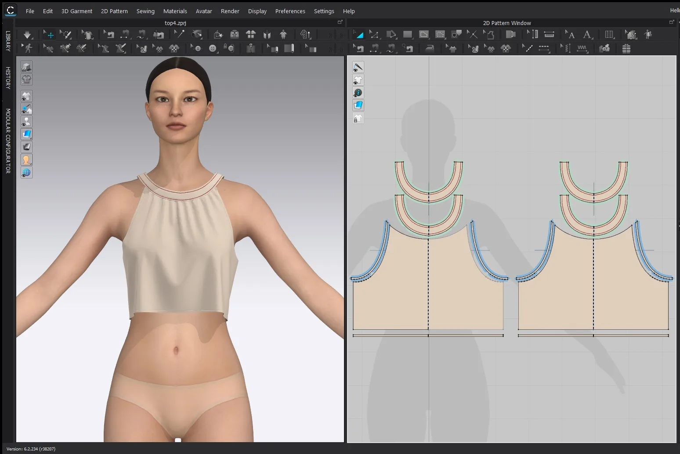Select the Zipper tool
This screenshot has height=454, width=680.
pos(251,48)
